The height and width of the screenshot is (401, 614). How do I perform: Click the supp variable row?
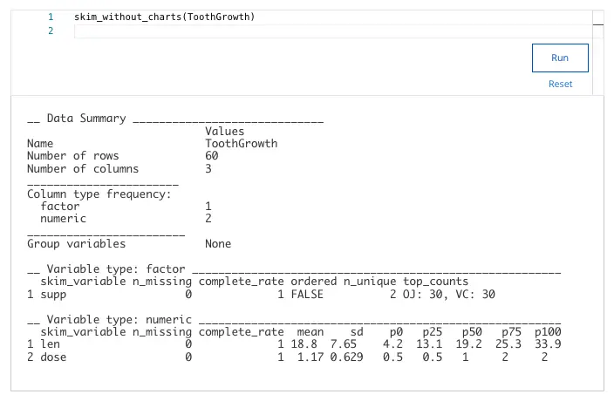point(261,294)
